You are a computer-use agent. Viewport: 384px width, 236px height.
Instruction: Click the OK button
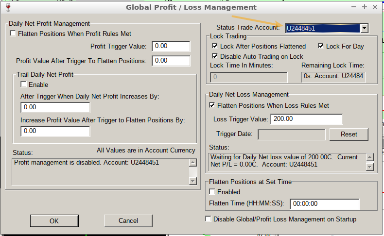[54, 221]
